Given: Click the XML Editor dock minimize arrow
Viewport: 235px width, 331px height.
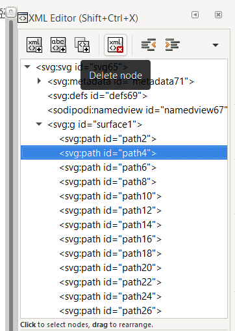Looking at the screenshot, I should [x=195, y=15].
